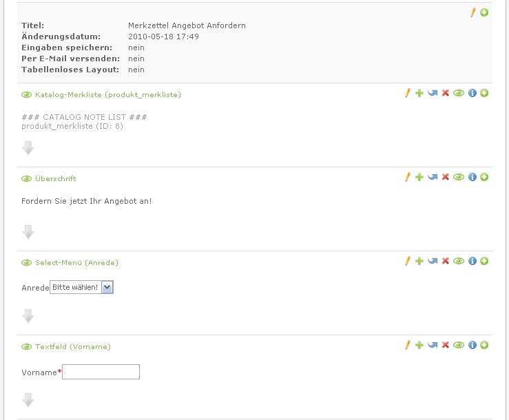Click the Textfeld (Vorname) title link
Viewport: 509px width, 420px height.
click(72, 347)
